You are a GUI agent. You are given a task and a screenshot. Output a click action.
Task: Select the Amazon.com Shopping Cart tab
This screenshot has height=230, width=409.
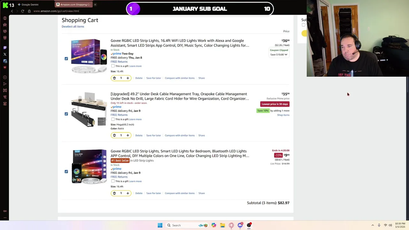point(73,4)
